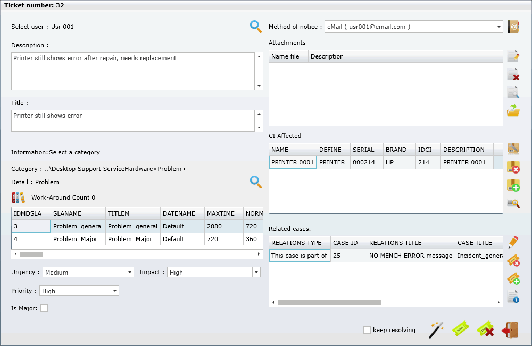Open the Impact dropdown
This screenshot has width=532, height=346.
click(x=256, y=273)
